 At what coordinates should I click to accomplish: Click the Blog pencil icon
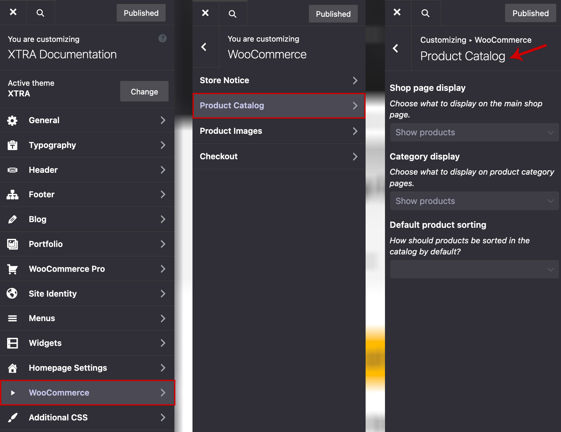[x=12, y=220]
